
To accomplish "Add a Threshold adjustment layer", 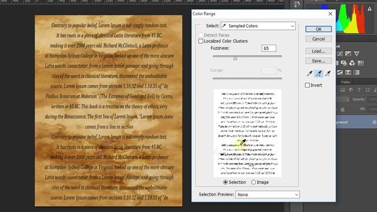I will pos(340,72).
